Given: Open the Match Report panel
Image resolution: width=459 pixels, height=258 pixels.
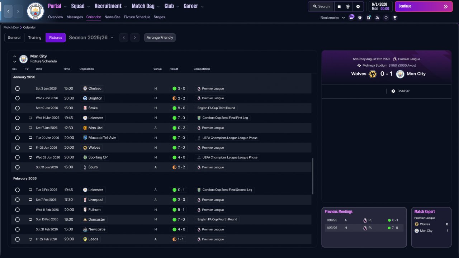Looking at the screenshot, I should tap(431, 227).
